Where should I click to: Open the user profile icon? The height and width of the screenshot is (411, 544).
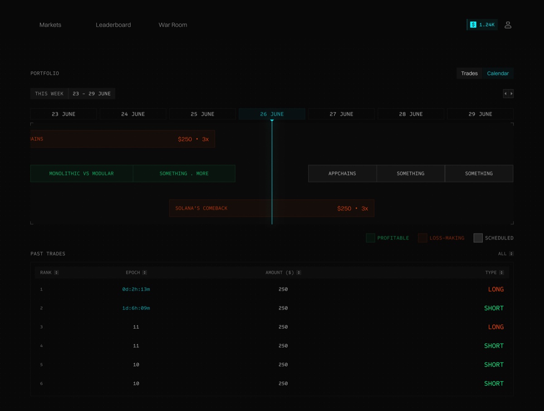click(508, 25)
